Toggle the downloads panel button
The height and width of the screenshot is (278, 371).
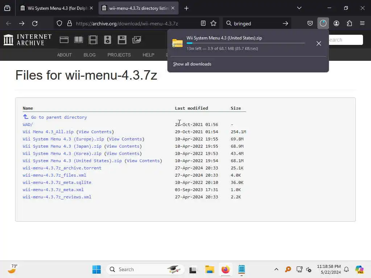pos(323,23)
